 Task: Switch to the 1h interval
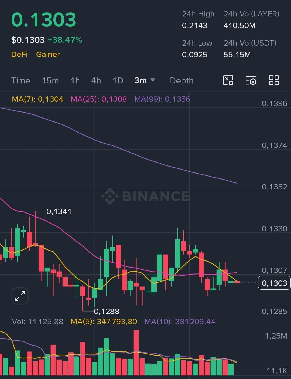tap(75, 80)
